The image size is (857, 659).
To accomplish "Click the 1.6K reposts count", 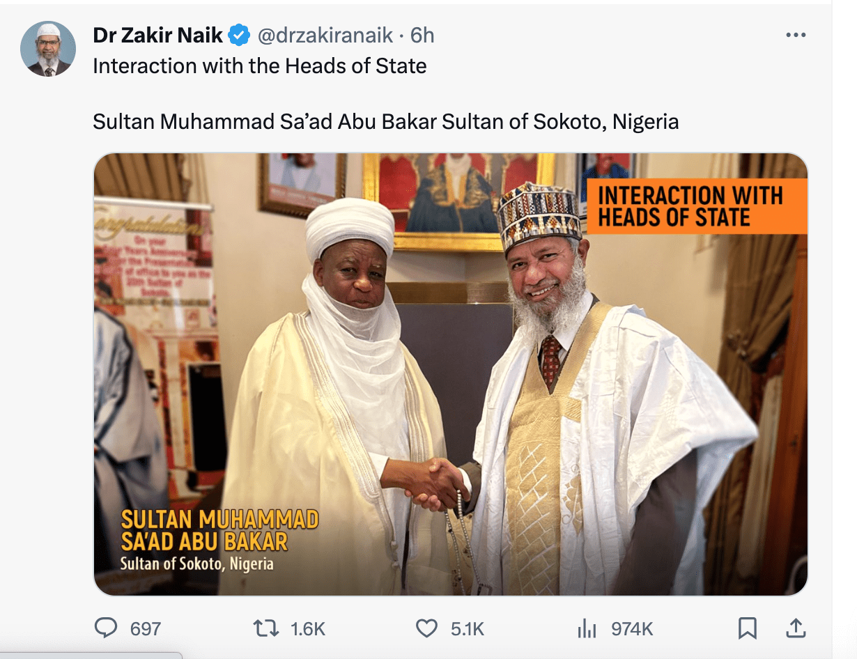I will [308, 629].
